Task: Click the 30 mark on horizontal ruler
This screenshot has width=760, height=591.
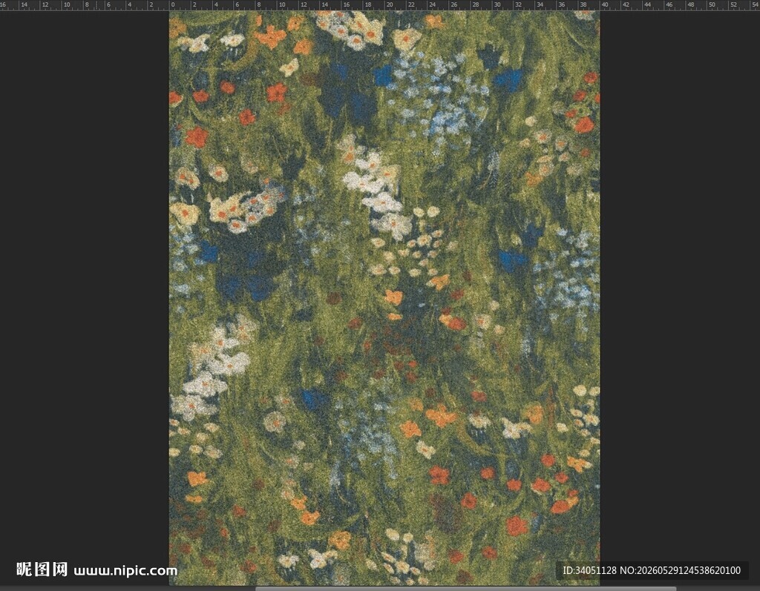Action: (x=497, y=4)
